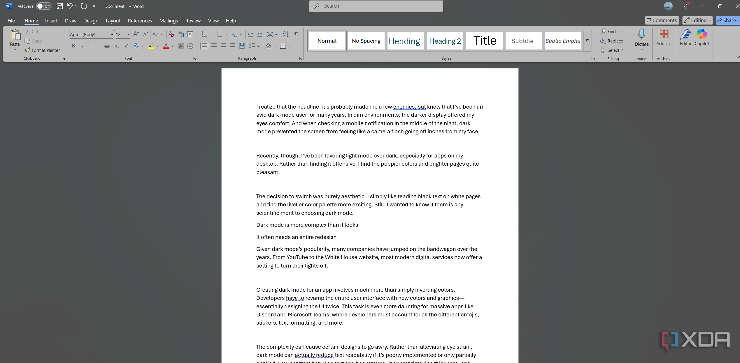Viewport: 740px width, 363px height.
Task: Click the Replace button
Action: click(x=612, y=41)
